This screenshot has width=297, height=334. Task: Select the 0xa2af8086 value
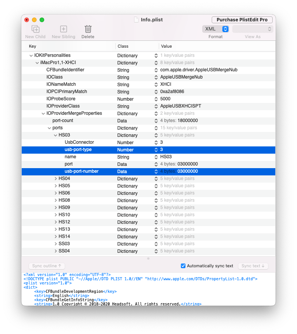pos(172,92)
